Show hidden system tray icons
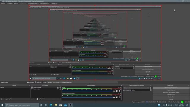Screen dimensions: 190x107 [161, 105]
